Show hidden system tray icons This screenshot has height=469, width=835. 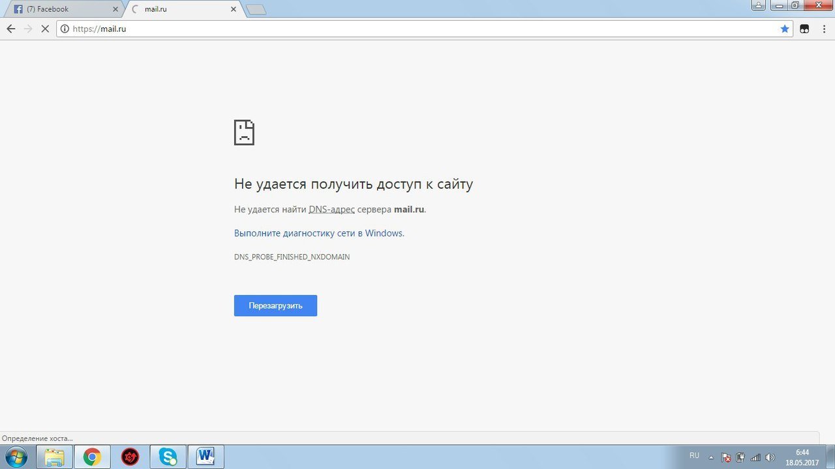(711, 457)
